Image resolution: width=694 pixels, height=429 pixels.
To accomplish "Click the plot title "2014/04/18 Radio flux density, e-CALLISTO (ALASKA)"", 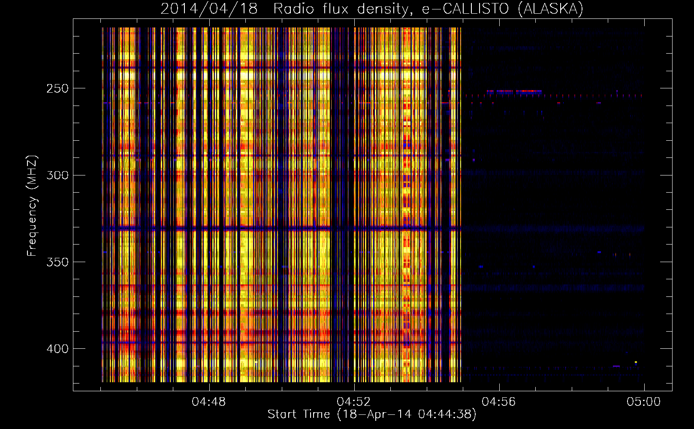I will [x=372, y=9].
